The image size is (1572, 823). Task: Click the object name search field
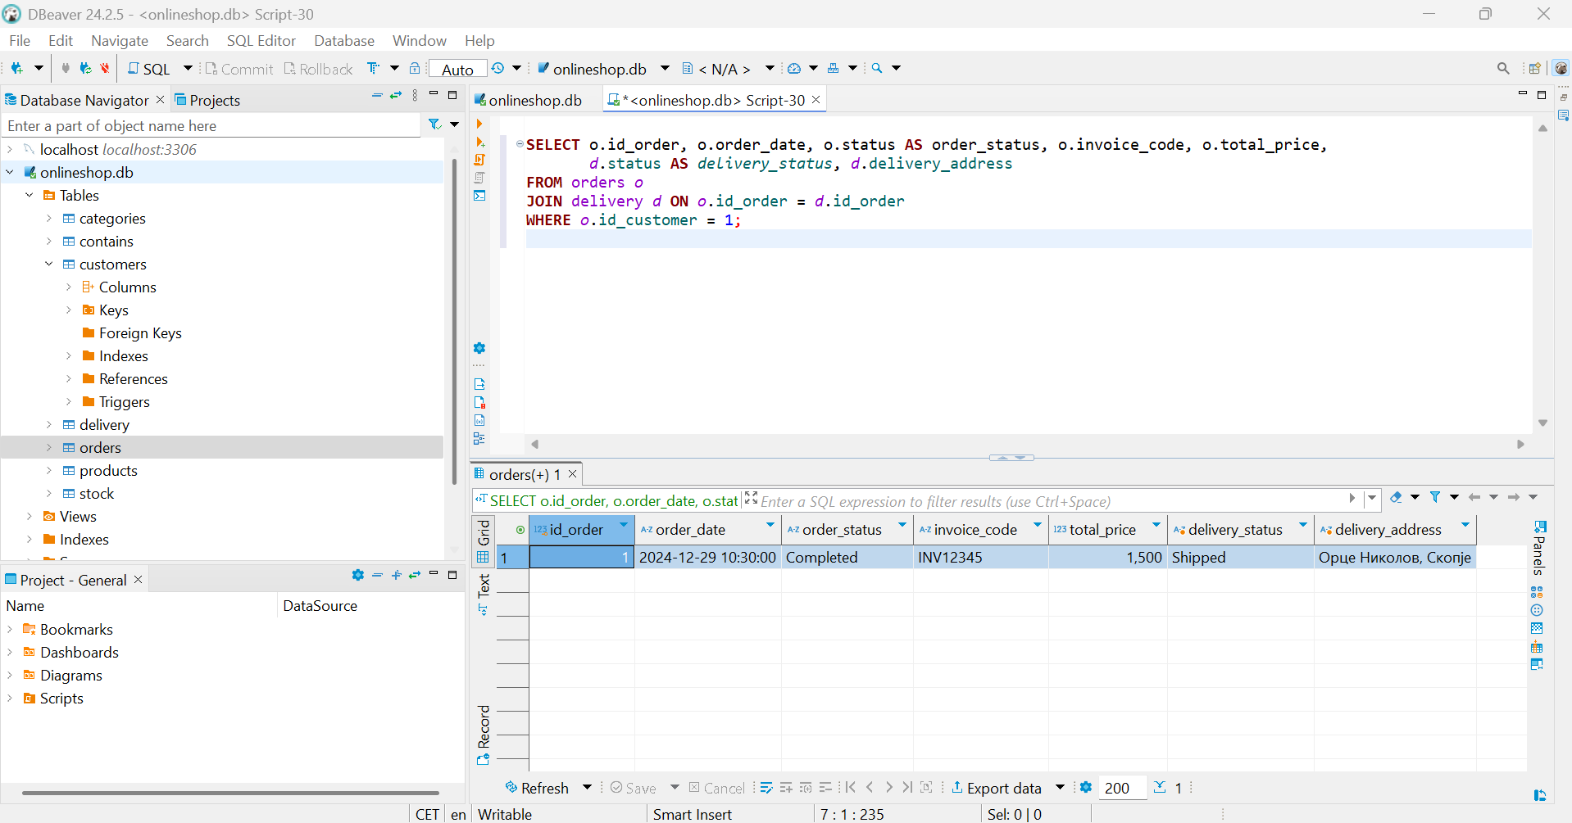pyautogui.click(x=211, y=125)
